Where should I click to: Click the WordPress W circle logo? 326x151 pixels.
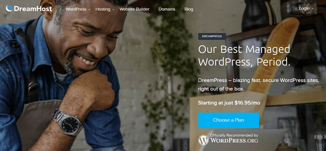(203, 140)
